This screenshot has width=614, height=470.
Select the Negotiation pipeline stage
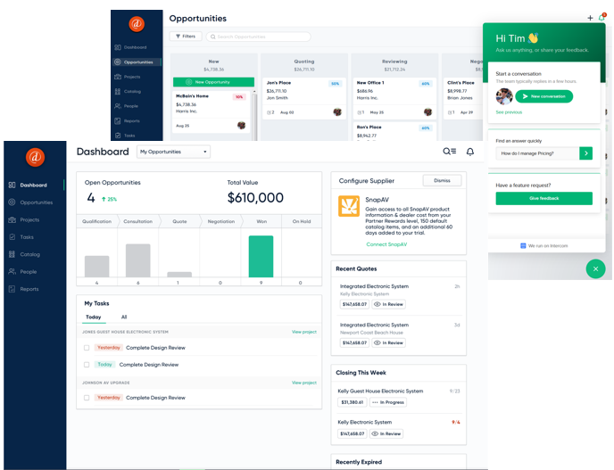tap(220, 221)
